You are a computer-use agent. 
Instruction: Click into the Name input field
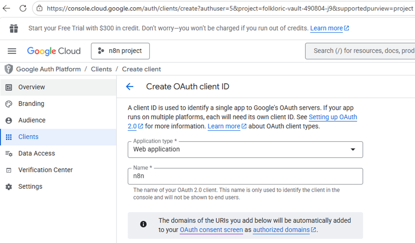[x=245, y=176]
